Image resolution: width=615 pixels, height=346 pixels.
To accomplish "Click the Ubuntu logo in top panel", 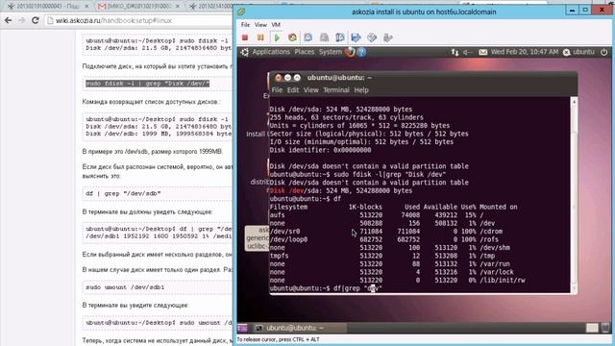I will [244, 52].
